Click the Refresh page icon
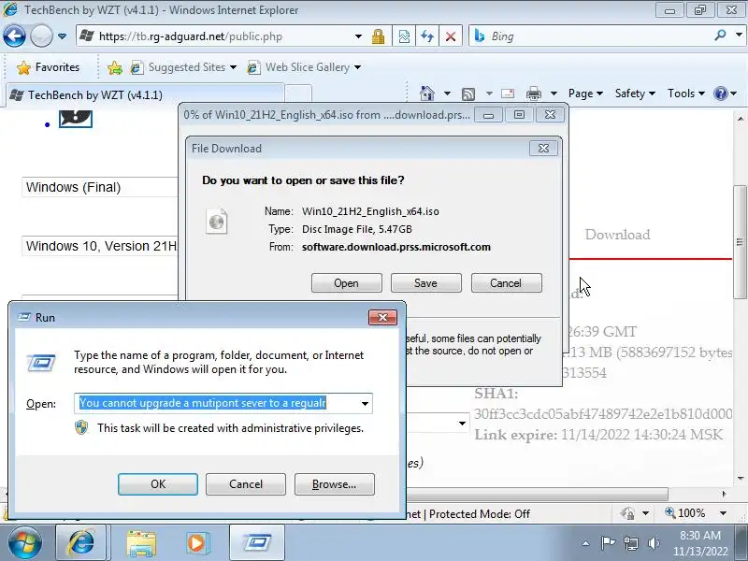This screenshot has width=748, height=561. (427, 36)
